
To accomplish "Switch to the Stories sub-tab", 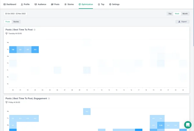I will [16, 22].
